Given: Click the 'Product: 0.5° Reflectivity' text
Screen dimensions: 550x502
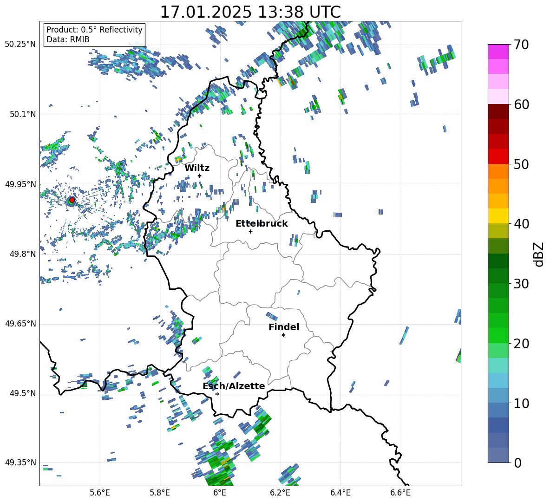Looking at the screenshot, I should [x=94, y=29].
